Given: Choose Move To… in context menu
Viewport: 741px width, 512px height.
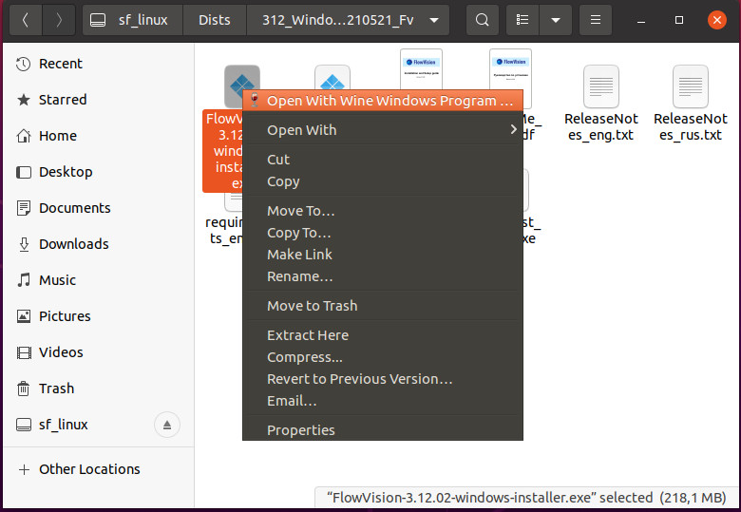Looking at the screenshot, I should (382, 211).
